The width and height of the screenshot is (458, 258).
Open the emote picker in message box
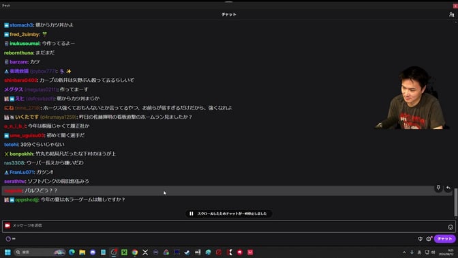point(451,227)
